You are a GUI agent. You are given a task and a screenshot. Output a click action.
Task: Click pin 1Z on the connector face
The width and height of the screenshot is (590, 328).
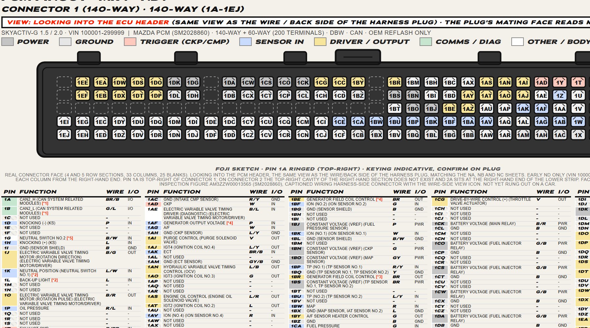(560, 95)
